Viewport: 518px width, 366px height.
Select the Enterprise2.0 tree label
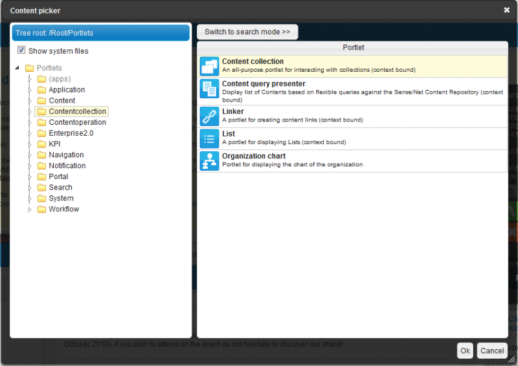[x=71, y=133]
